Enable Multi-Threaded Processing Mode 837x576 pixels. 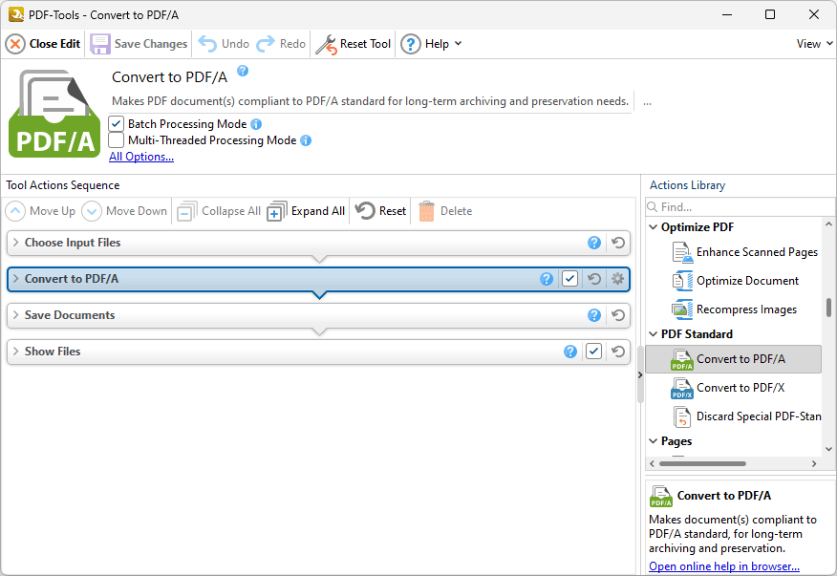(x=116, y=140)
